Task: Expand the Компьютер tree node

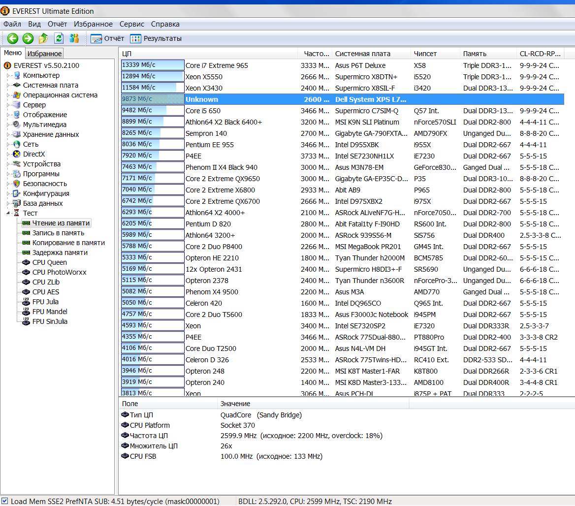Action: tap(8, 75)
